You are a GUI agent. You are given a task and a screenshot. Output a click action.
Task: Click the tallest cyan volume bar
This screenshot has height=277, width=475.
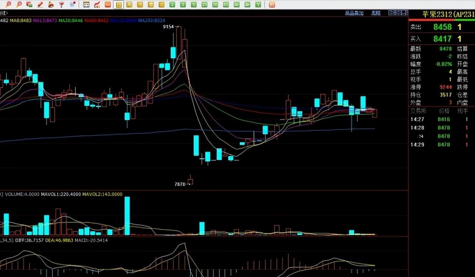click(x=127, y=216)
